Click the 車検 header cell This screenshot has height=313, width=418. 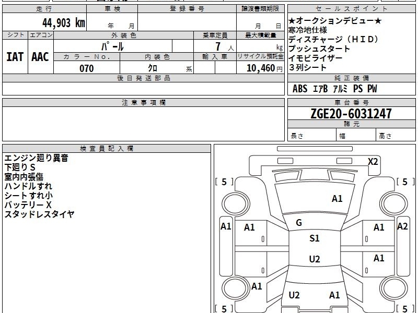[112, 9]
